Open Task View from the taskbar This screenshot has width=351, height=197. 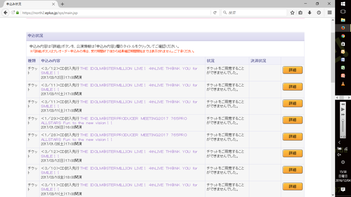click(343, 12)
